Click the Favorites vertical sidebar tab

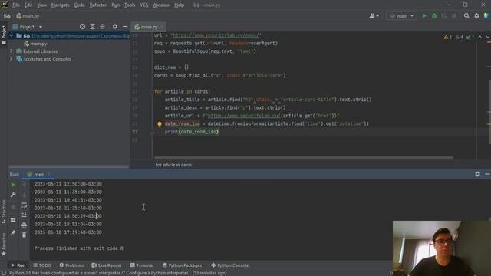point(4,245)
